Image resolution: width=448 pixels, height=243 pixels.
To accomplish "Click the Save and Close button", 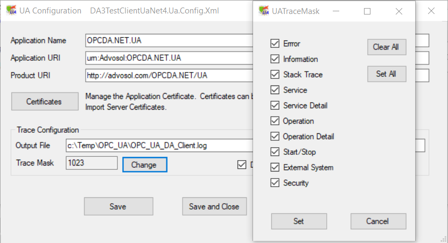I will coord(214,206).
